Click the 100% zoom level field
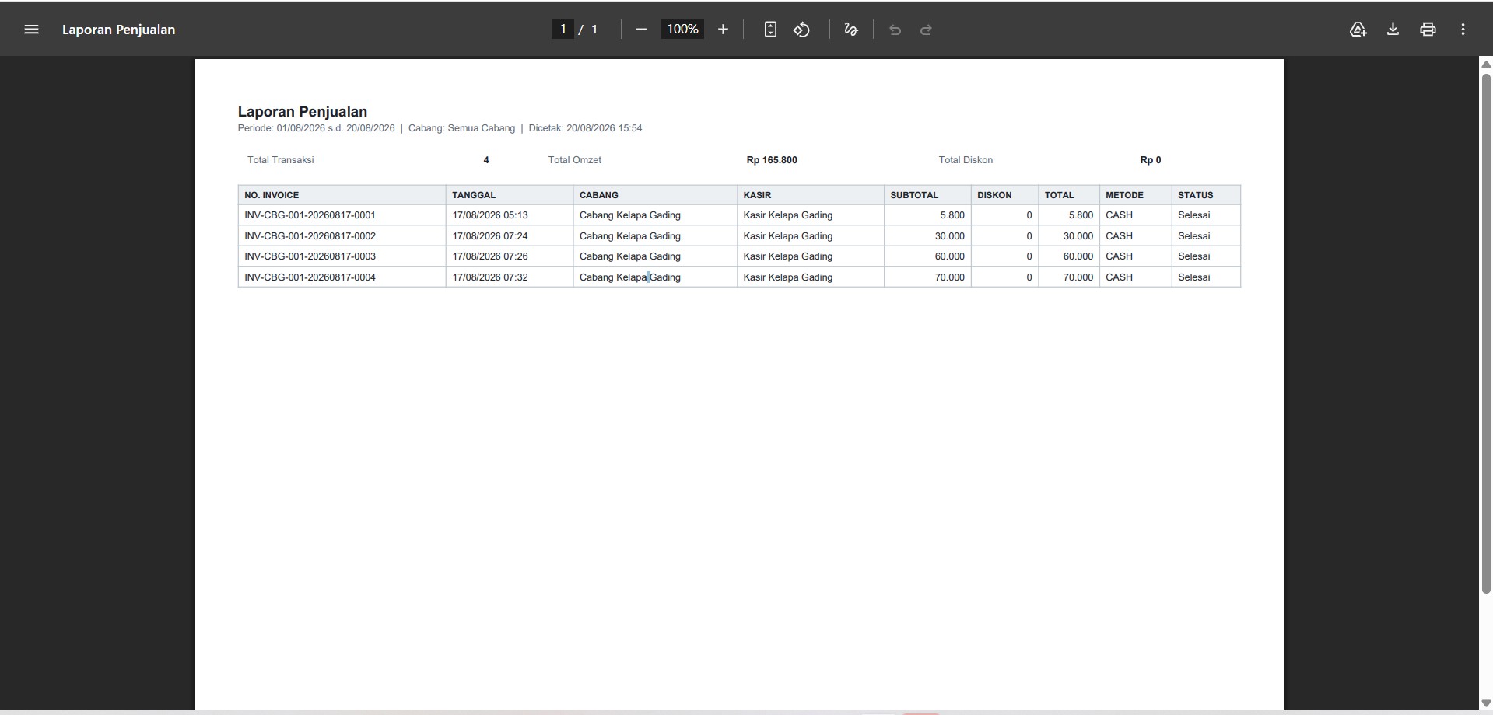The image size is (1493, 715). 682,30
